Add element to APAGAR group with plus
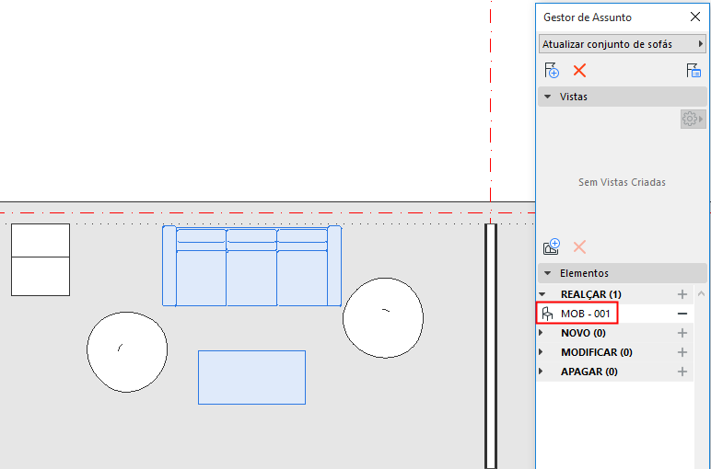Image resolution: width=711 pixels, height=469 pixels. coord(682,372)
